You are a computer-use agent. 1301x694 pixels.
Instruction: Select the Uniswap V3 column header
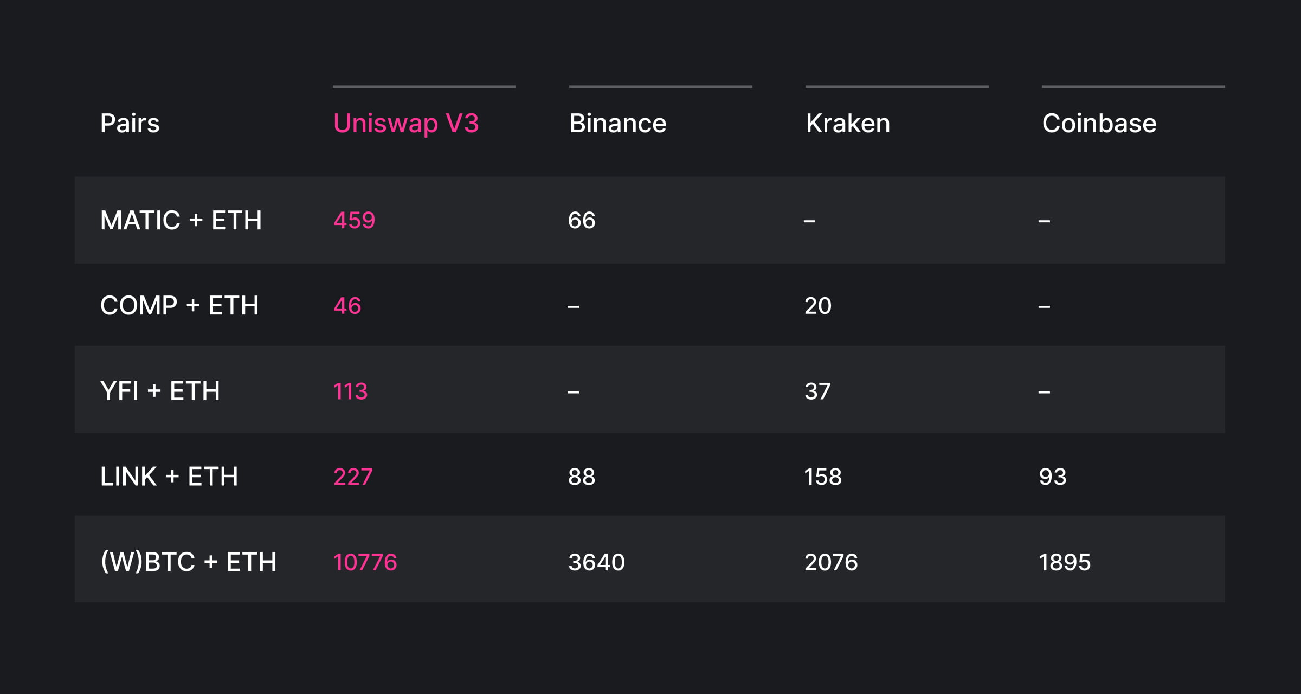click(406, 124)
